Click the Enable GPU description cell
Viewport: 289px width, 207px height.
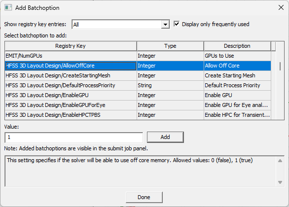point(237,95)
